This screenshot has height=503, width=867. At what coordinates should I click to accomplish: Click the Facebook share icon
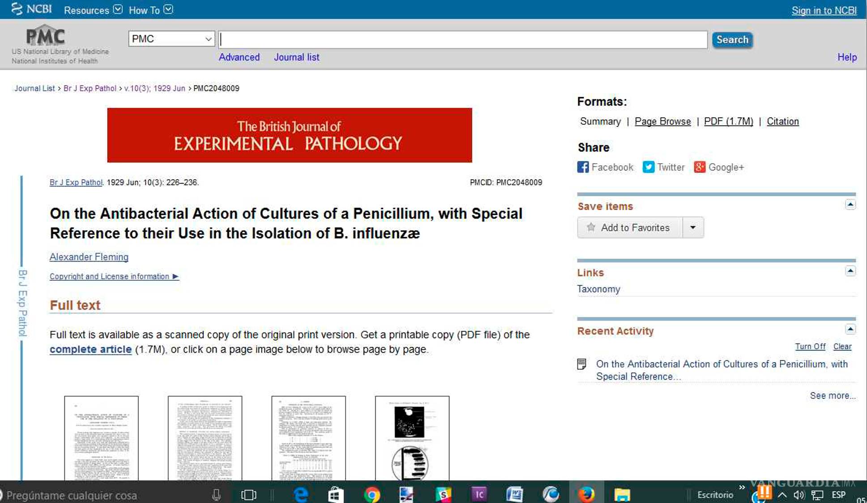pyautogui.click(x=583, y=167)
